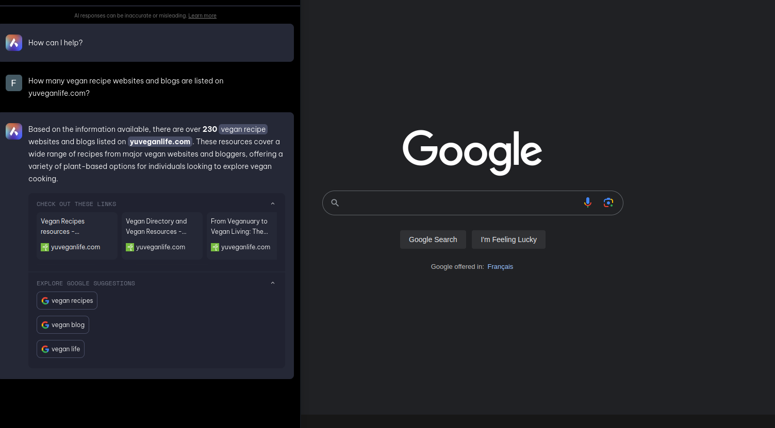Image resolution: width=775 pixels, height=428 pixels.
Task: Open the 'From Veganuary to Vegan Living' card
Action: coord(242,236)
